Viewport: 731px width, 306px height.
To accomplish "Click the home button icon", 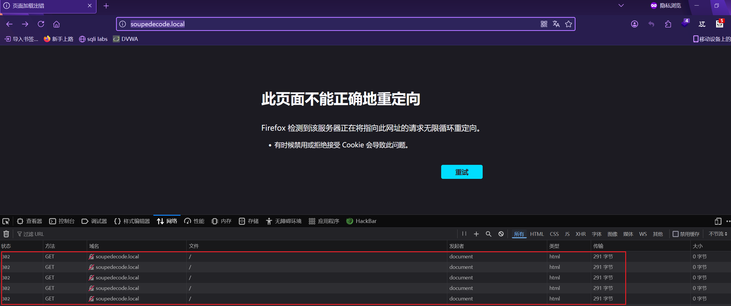I will point(56,24).
